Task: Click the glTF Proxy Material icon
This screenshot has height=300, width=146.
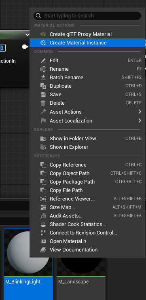Action: pos(43,34)
